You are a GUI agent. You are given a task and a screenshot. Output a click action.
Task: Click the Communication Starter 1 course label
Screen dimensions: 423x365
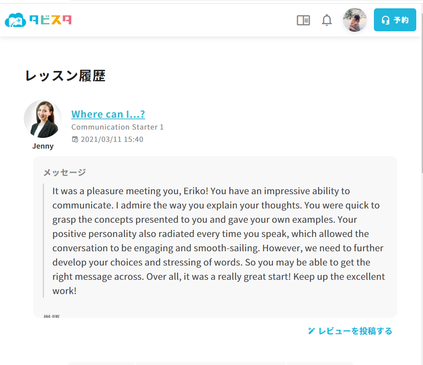point(117,127)
